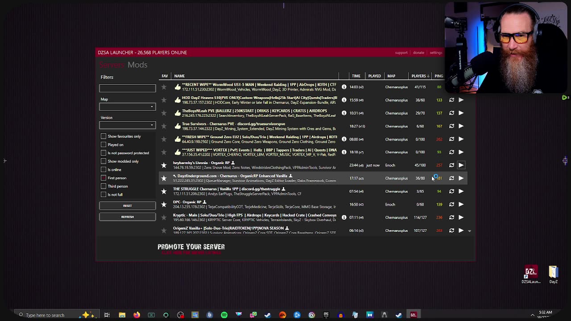Toggle favorite star for DPC- Organic RP

pyautogui.click(x=164, y=205)
